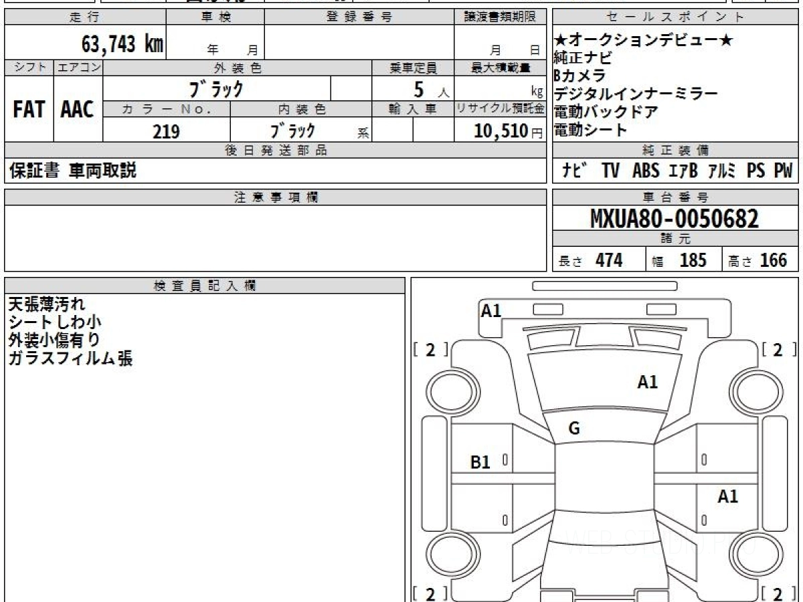Select the カラーNo. label
The height and width of the screenshot is (602, 803).
pyautogui.click(x=167, y=109)
